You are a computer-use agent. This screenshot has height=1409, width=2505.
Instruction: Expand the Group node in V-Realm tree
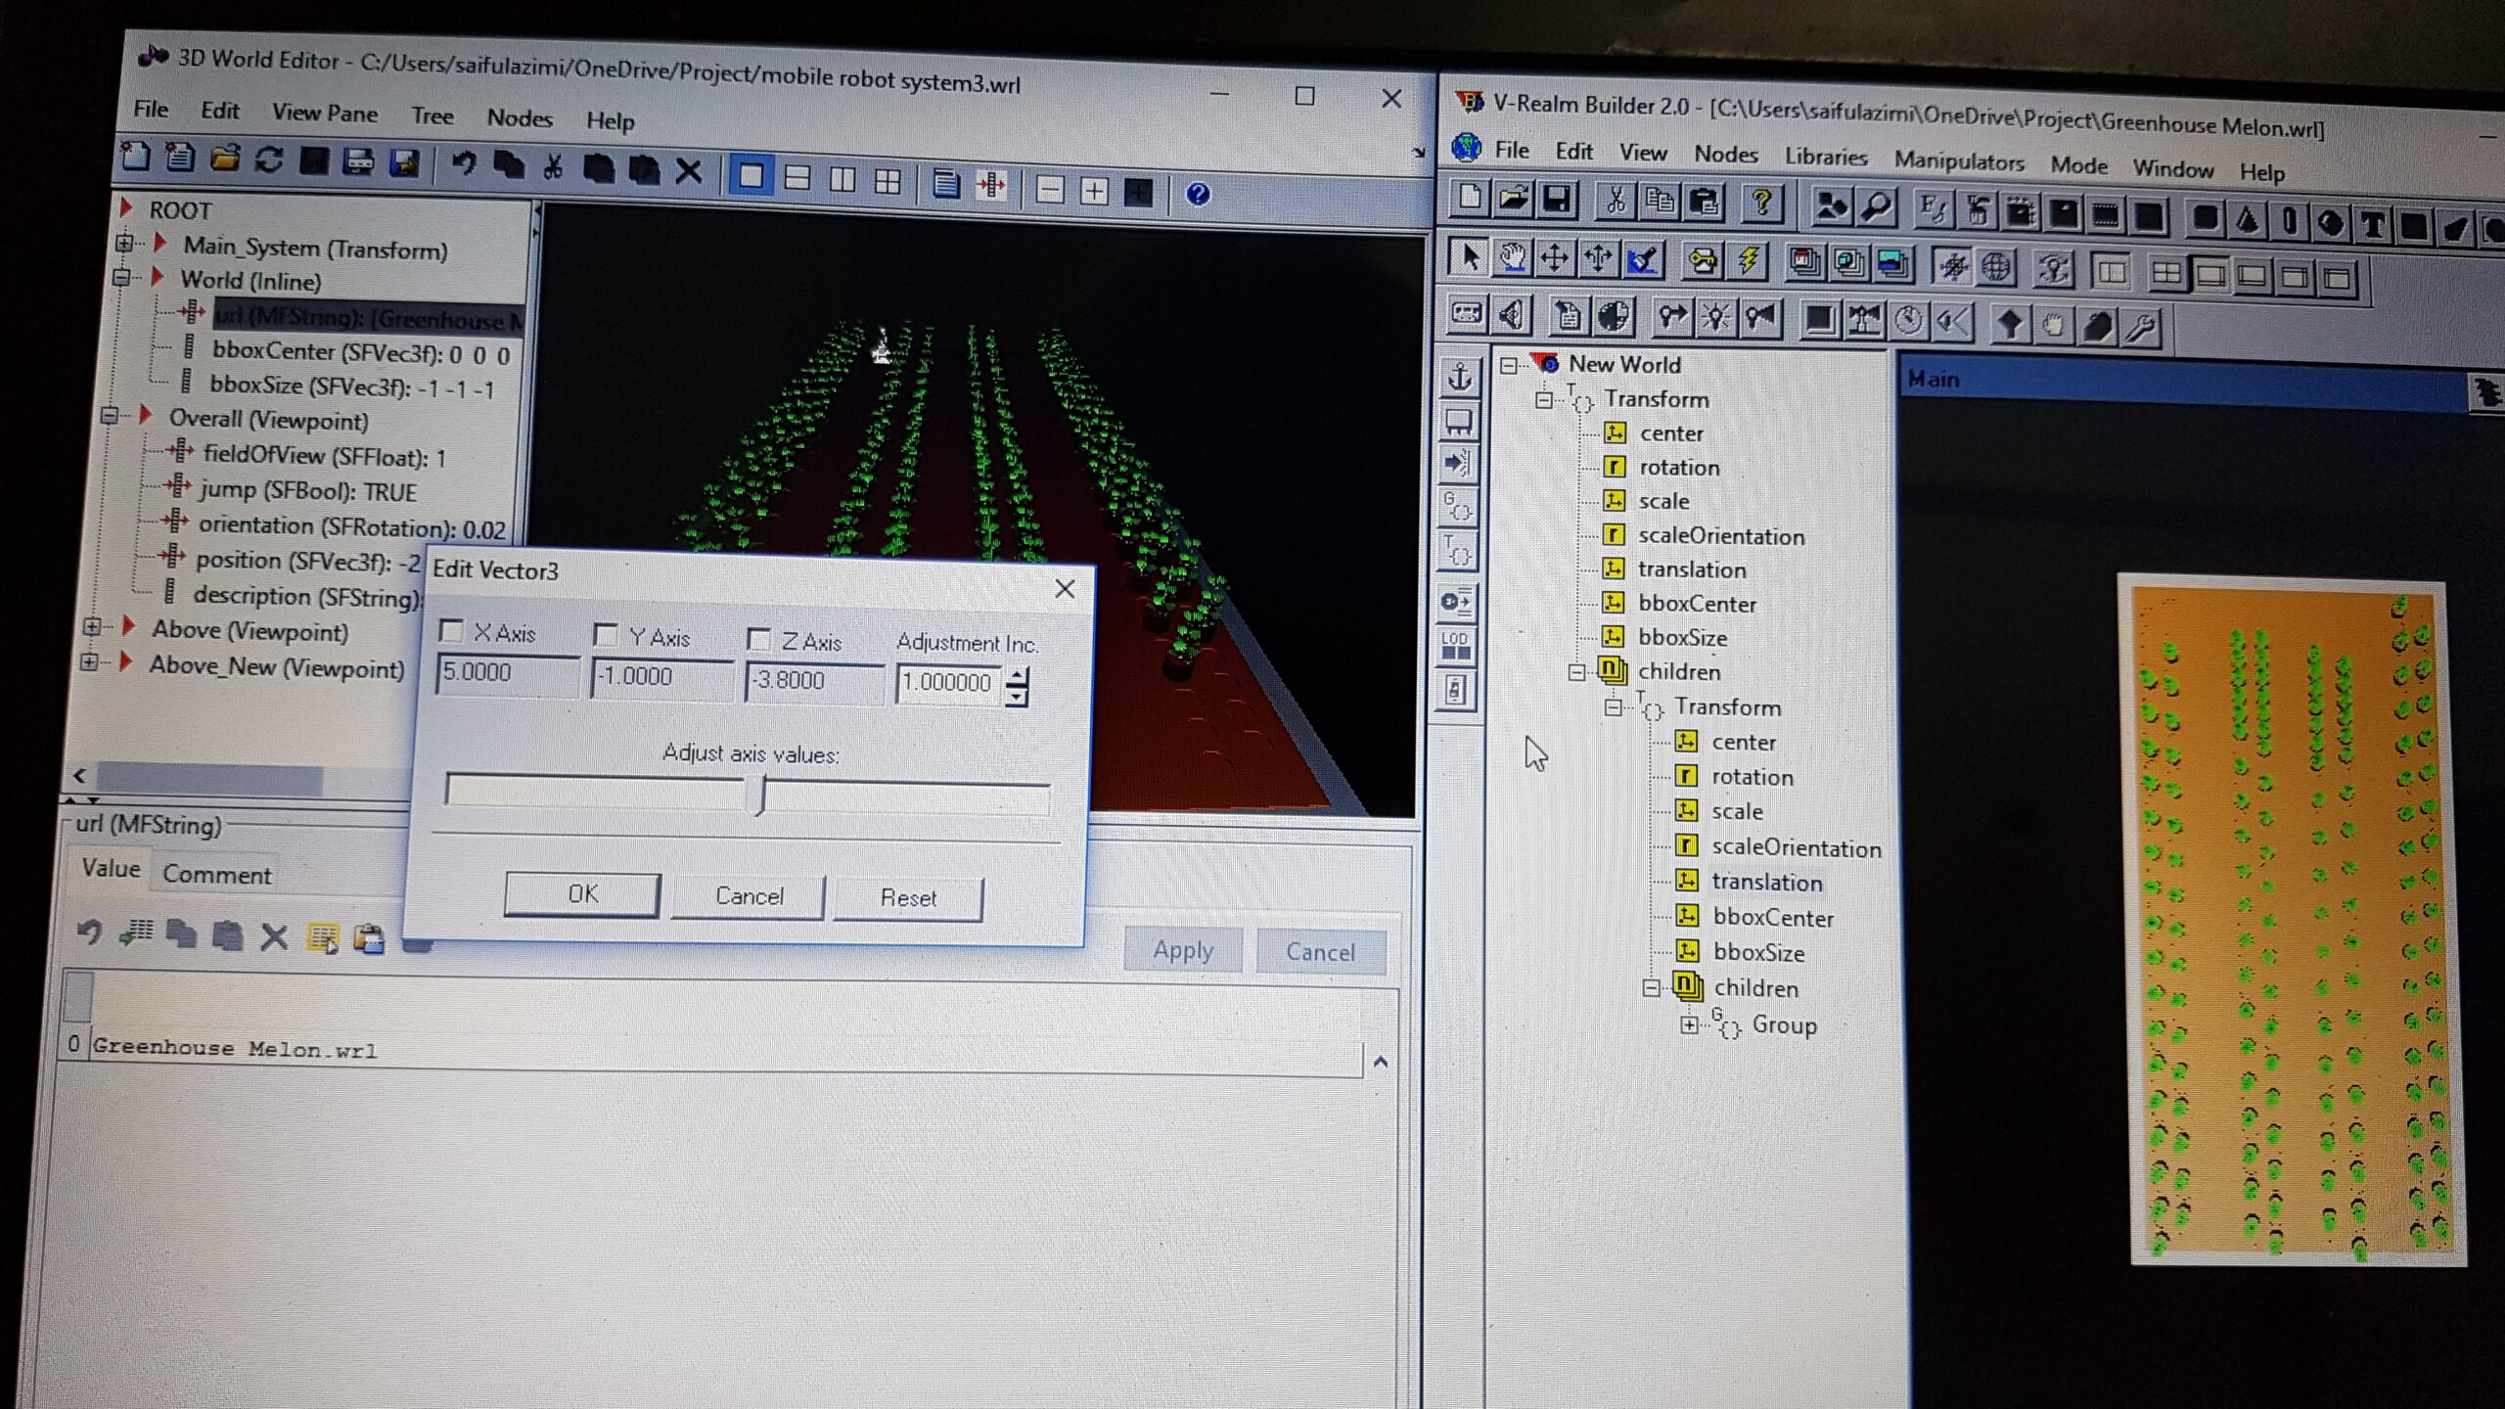pyautogui.click(x=1689, y=1024)
